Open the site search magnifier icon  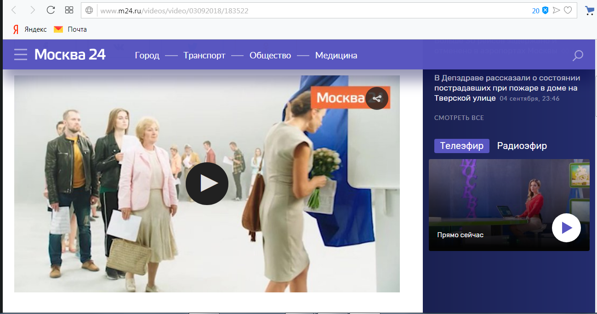(578, 56)
